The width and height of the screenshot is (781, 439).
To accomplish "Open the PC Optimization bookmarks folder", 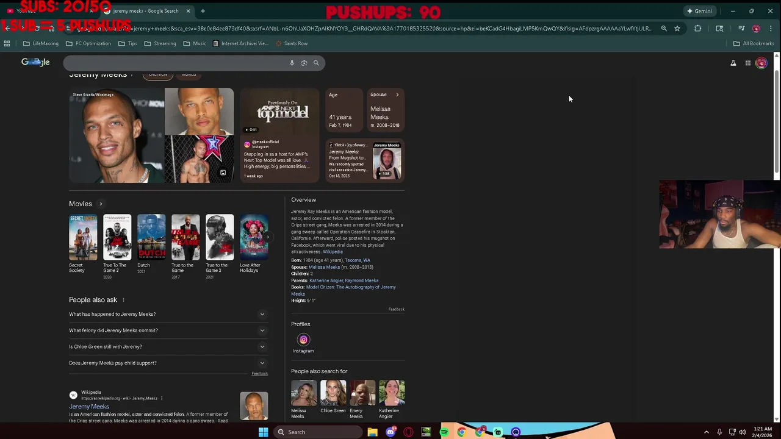I will 88,43.
